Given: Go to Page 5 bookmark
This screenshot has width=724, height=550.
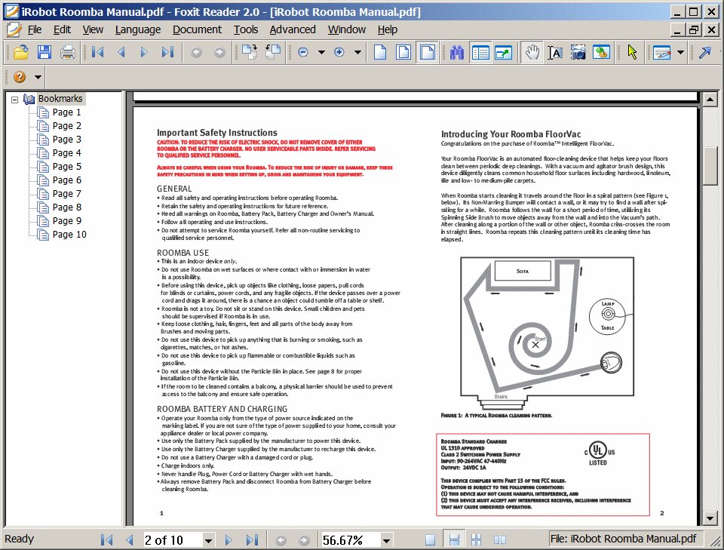Looking at the screenshot, I should [x=66, y=167].
